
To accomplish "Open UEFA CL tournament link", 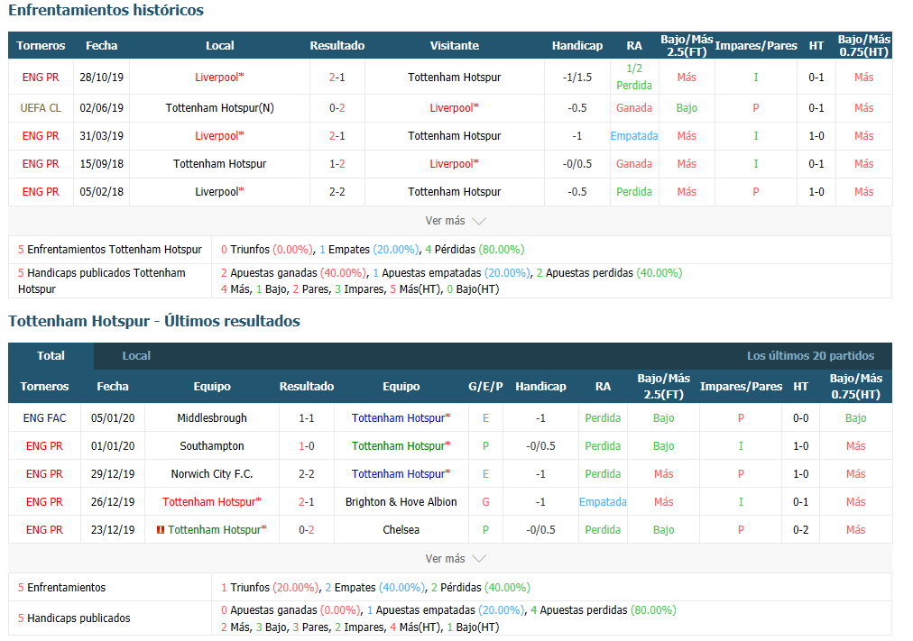I will tap(41, 108).
